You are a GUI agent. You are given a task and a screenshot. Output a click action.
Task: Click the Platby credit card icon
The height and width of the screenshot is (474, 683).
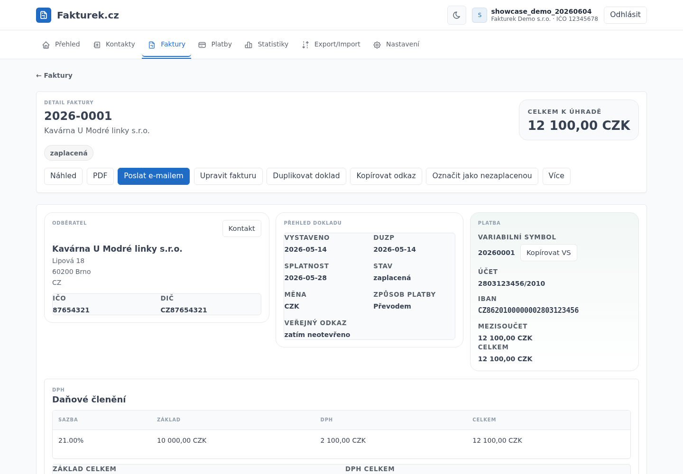(x=202, y=45)
